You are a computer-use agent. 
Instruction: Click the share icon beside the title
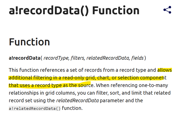tap(167, 10)
